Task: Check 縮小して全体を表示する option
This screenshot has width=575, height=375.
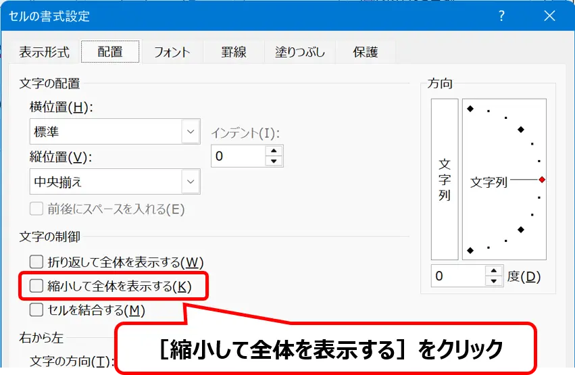Action: pyautogui.click(x=36, y=286)
